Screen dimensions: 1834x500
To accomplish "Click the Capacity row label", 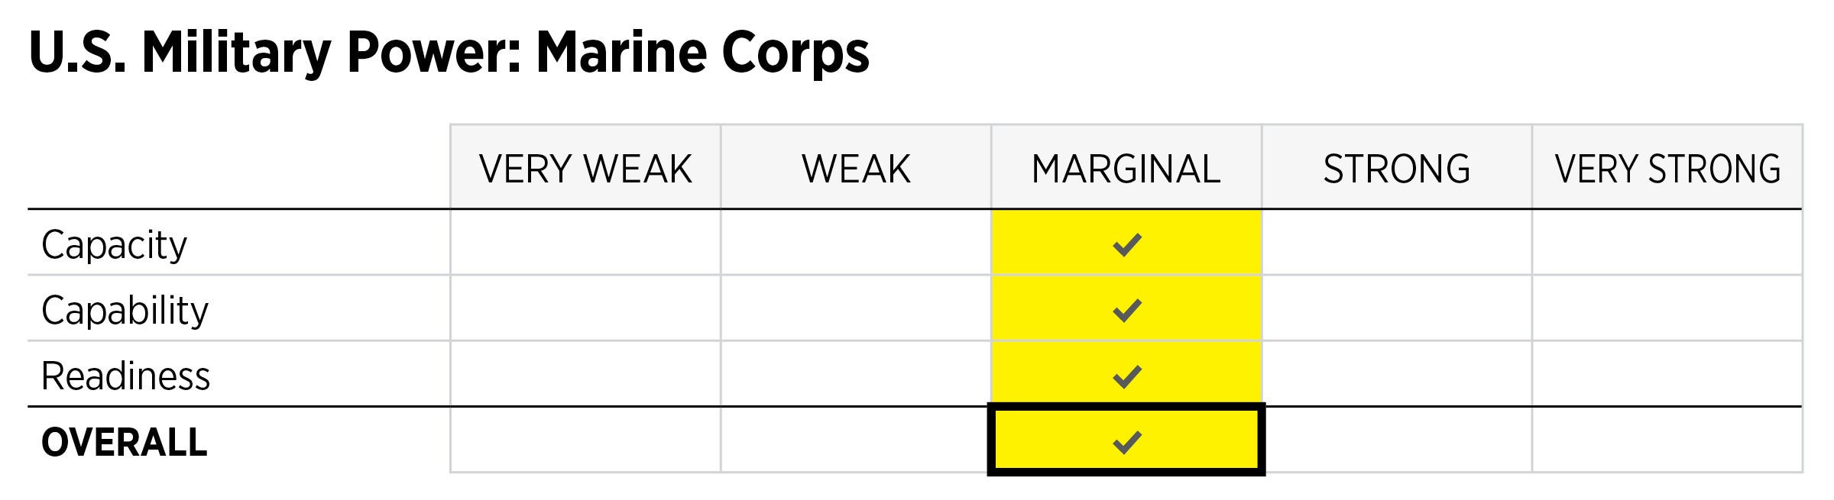I will click(115, 245).
